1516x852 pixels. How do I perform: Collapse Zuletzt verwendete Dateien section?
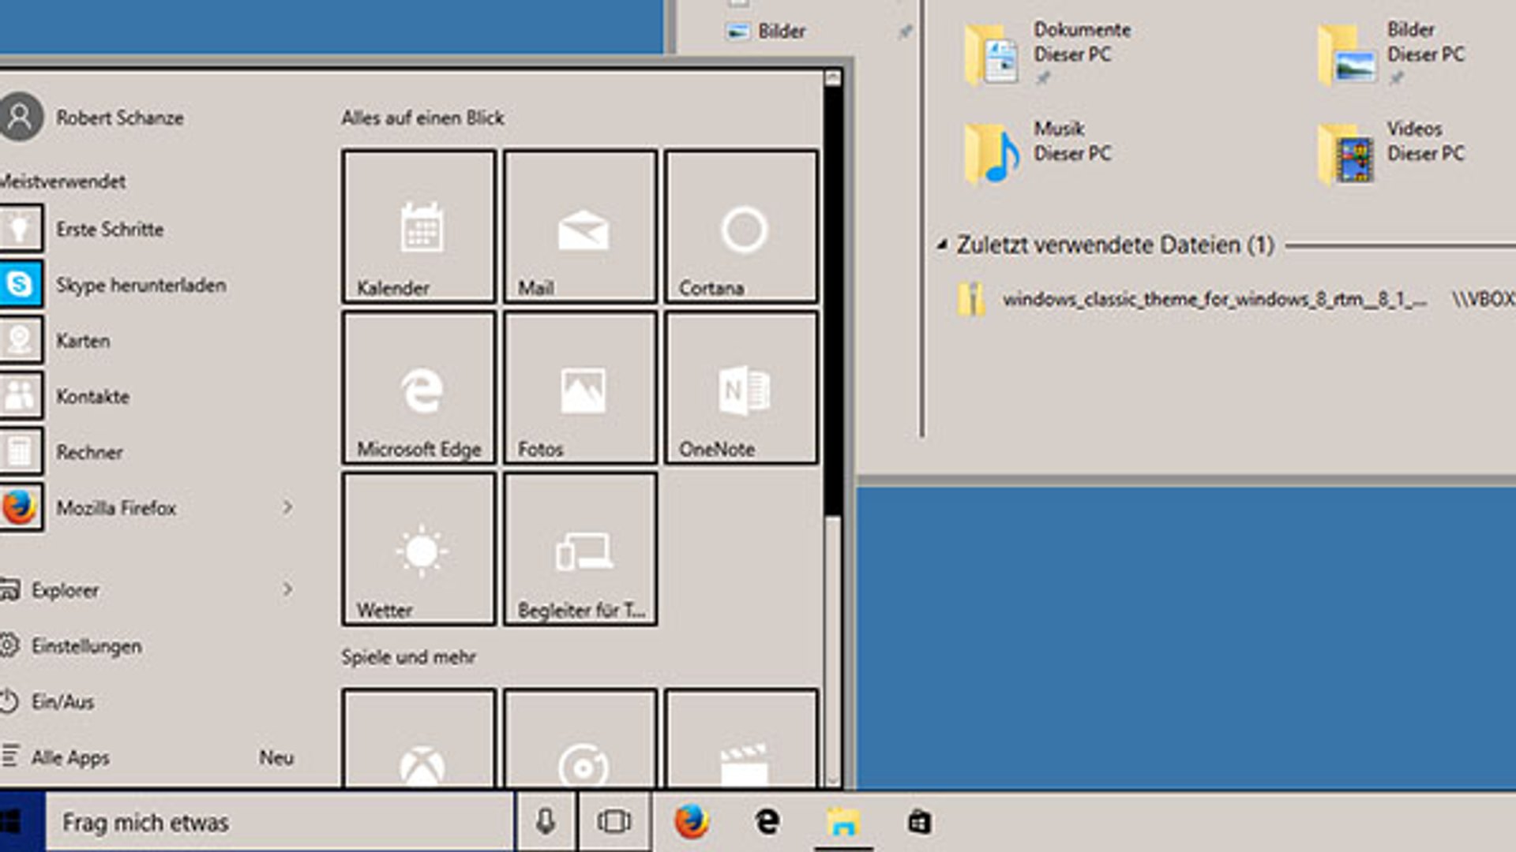coord(942,245)
